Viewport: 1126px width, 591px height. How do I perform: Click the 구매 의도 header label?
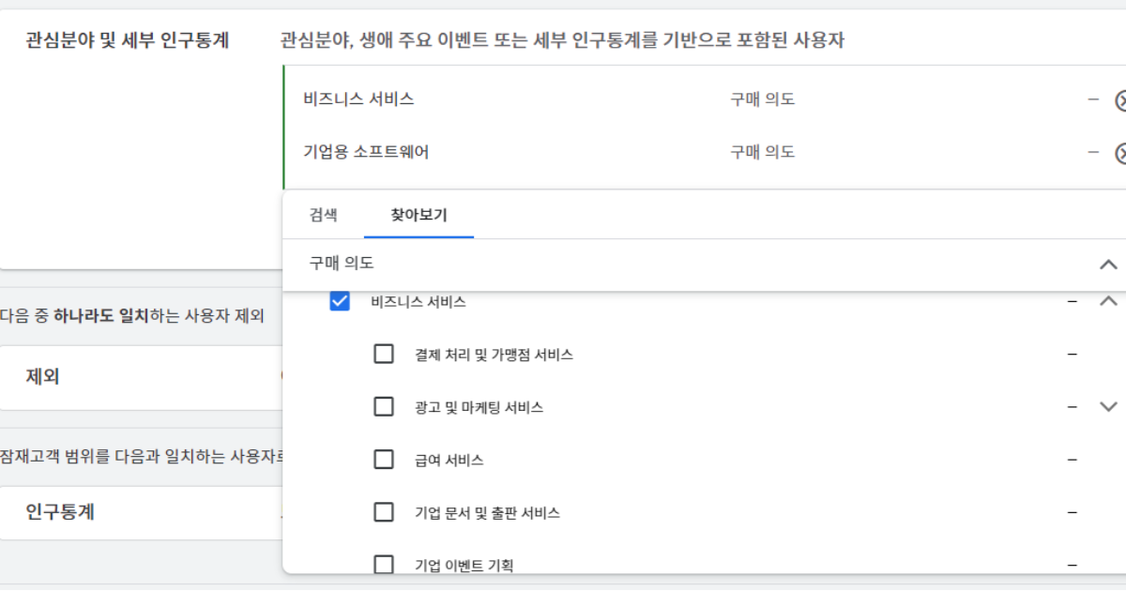pos(342,265)
